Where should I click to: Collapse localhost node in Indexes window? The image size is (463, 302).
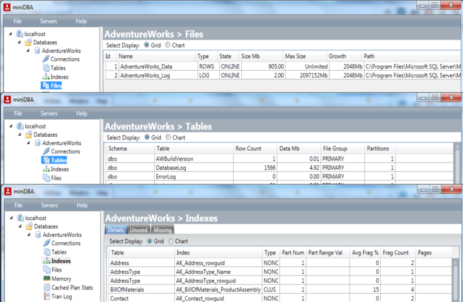coord(11,218)
